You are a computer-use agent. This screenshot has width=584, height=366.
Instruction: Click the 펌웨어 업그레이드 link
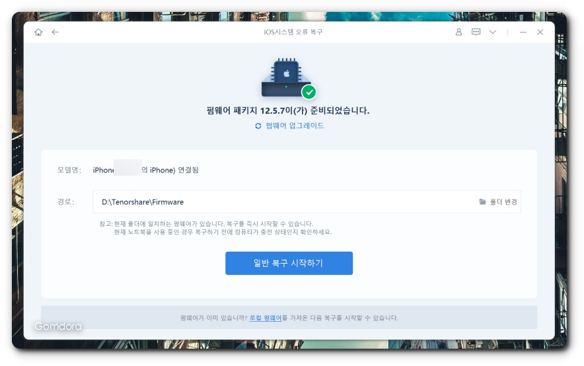pos(295,126)
